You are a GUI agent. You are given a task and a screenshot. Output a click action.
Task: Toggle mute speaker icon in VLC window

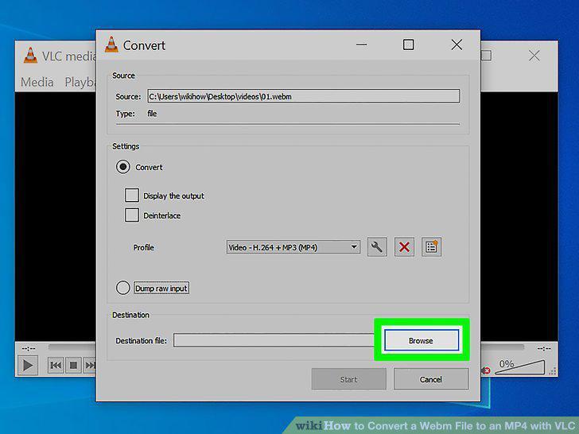pos(486,370)
